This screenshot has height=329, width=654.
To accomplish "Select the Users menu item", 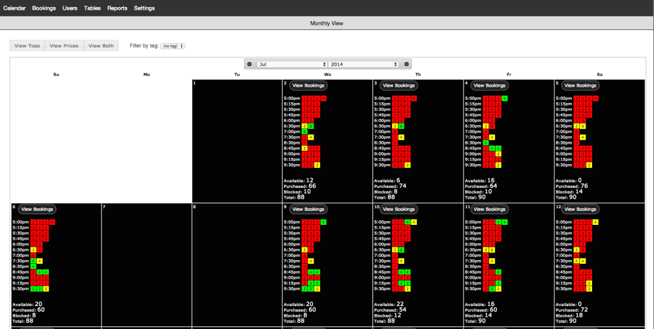I will point(70,8).
